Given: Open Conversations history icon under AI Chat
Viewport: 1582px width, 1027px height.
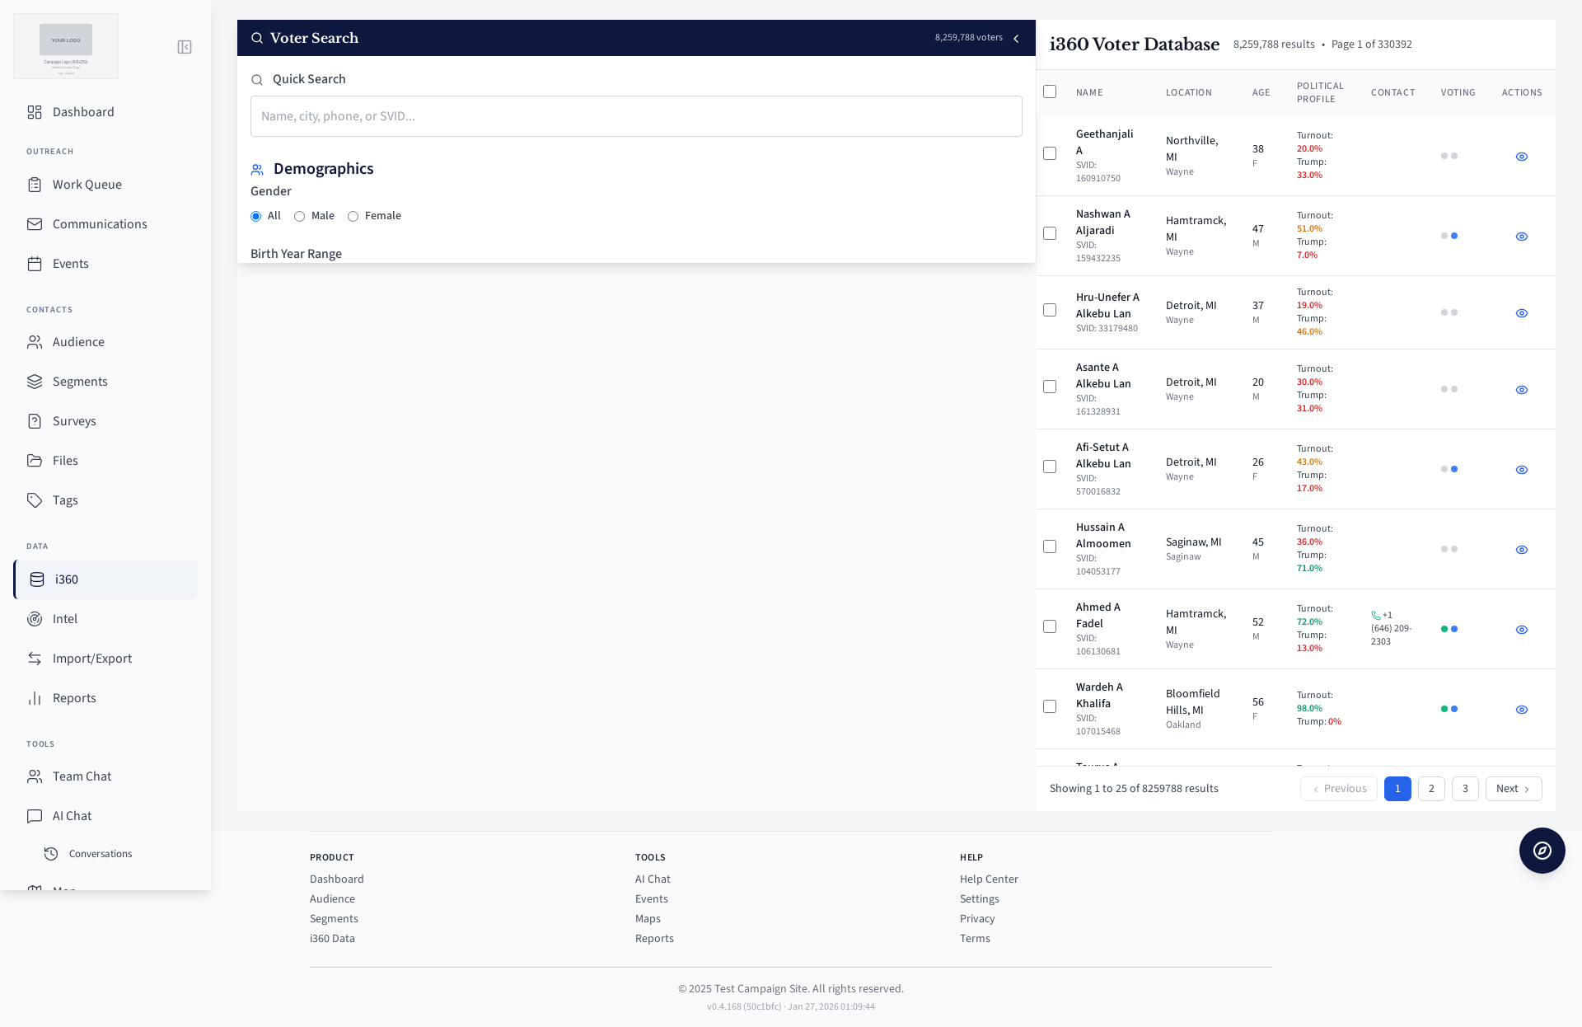Looking at the screenshot, I should coord(51,854).
